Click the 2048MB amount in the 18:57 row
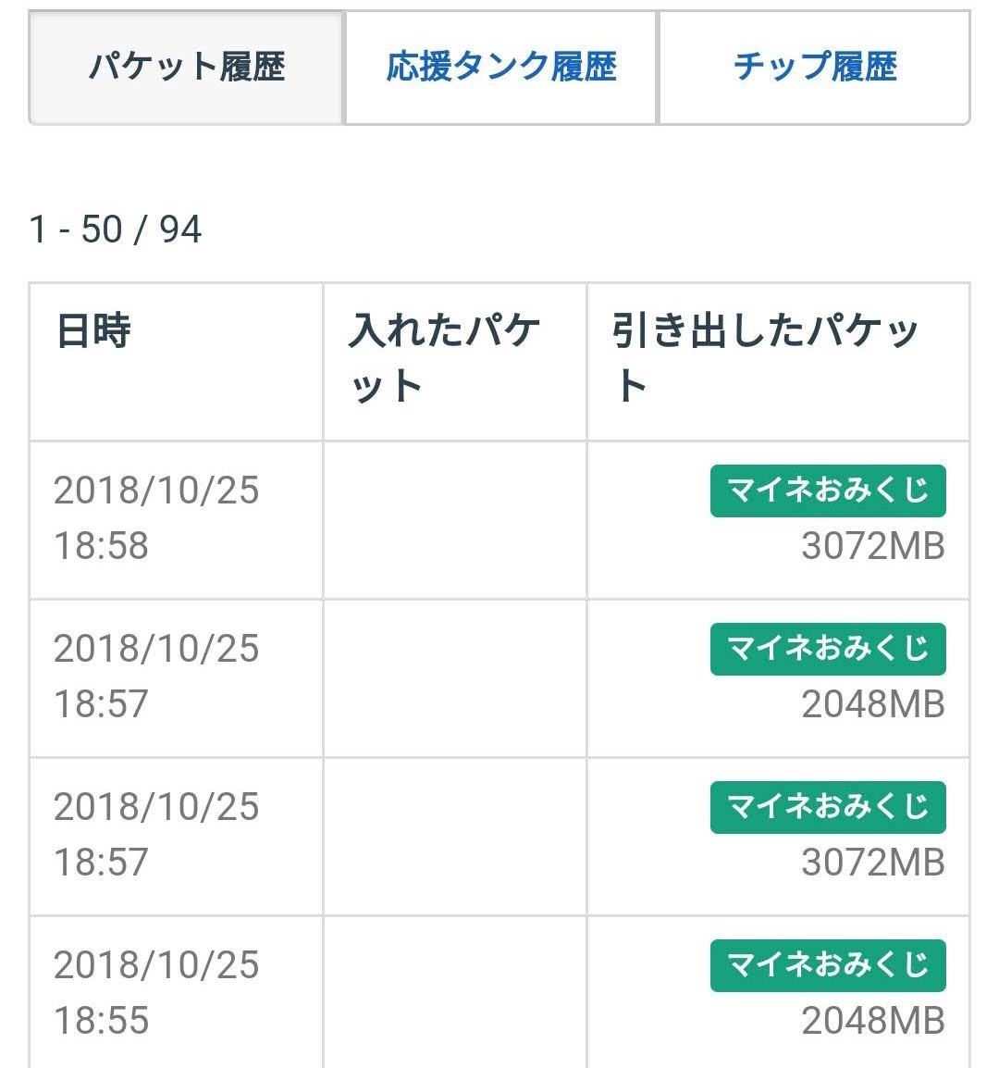The image size is (999, 1068). 872,704
